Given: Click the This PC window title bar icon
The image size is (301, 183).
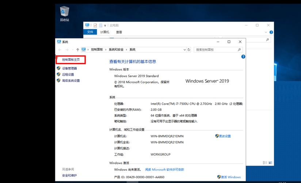Looking at the screenshot, I should pos(87,25).
